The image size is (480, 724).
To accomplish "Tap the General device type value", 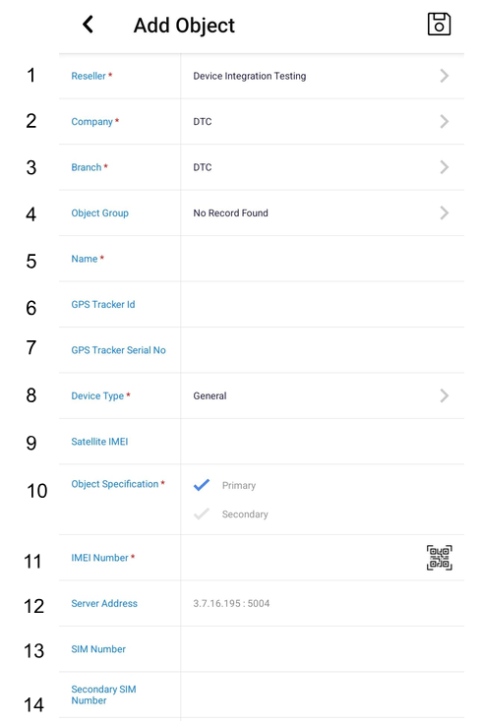I will (210, 395).
